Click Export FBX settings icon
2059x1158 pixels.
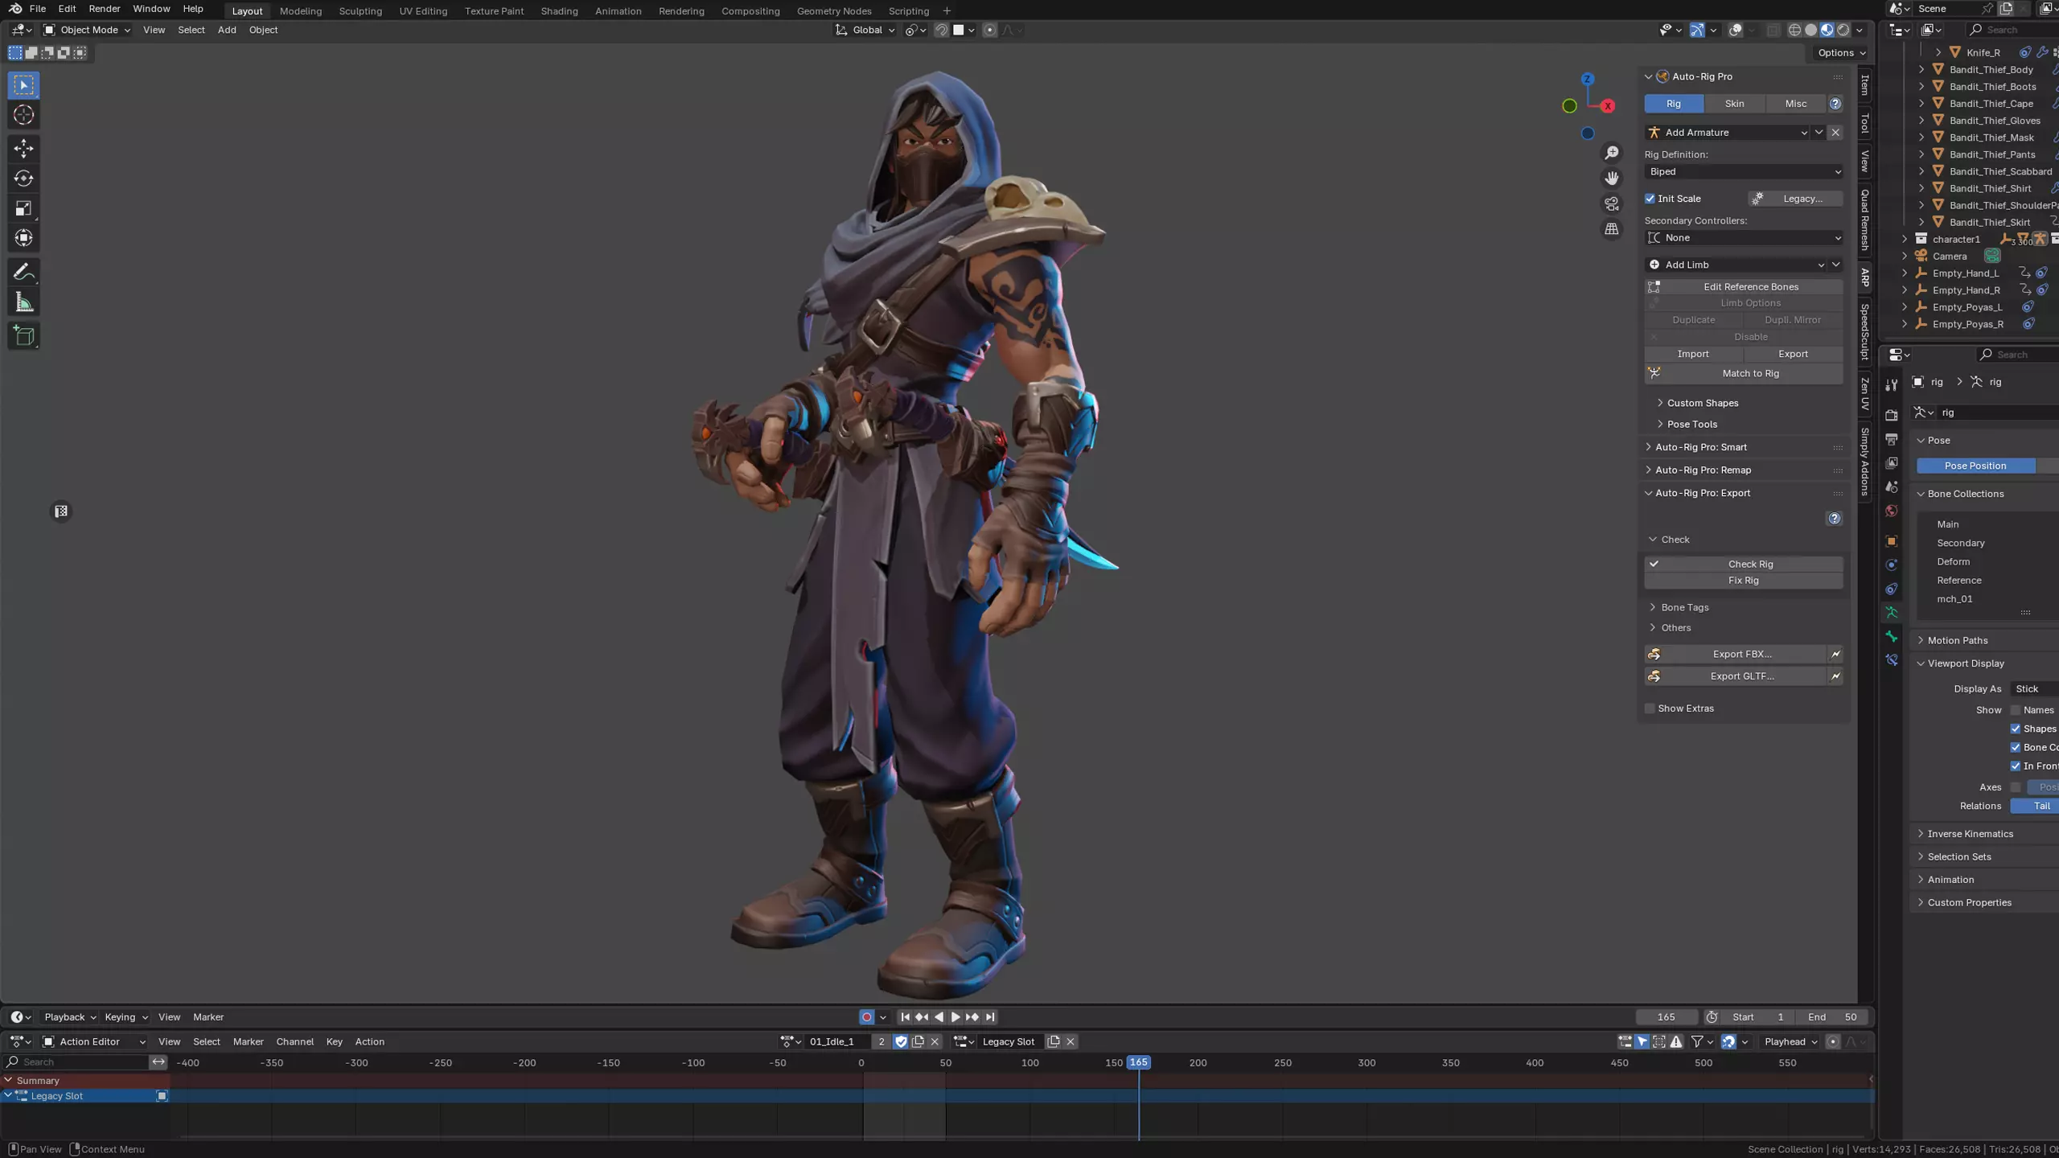click(1835, 655)
